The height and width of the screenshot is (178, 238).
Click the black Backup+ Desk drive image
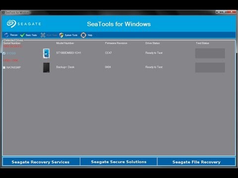point(47,67)
